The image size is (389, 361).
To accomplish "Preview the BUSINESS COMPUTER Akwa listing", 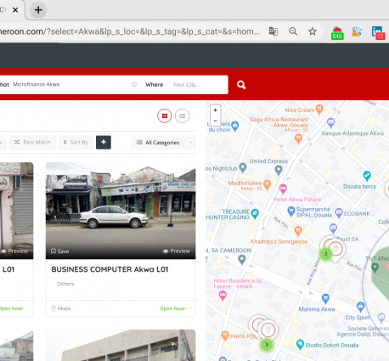I will [177, 251].
